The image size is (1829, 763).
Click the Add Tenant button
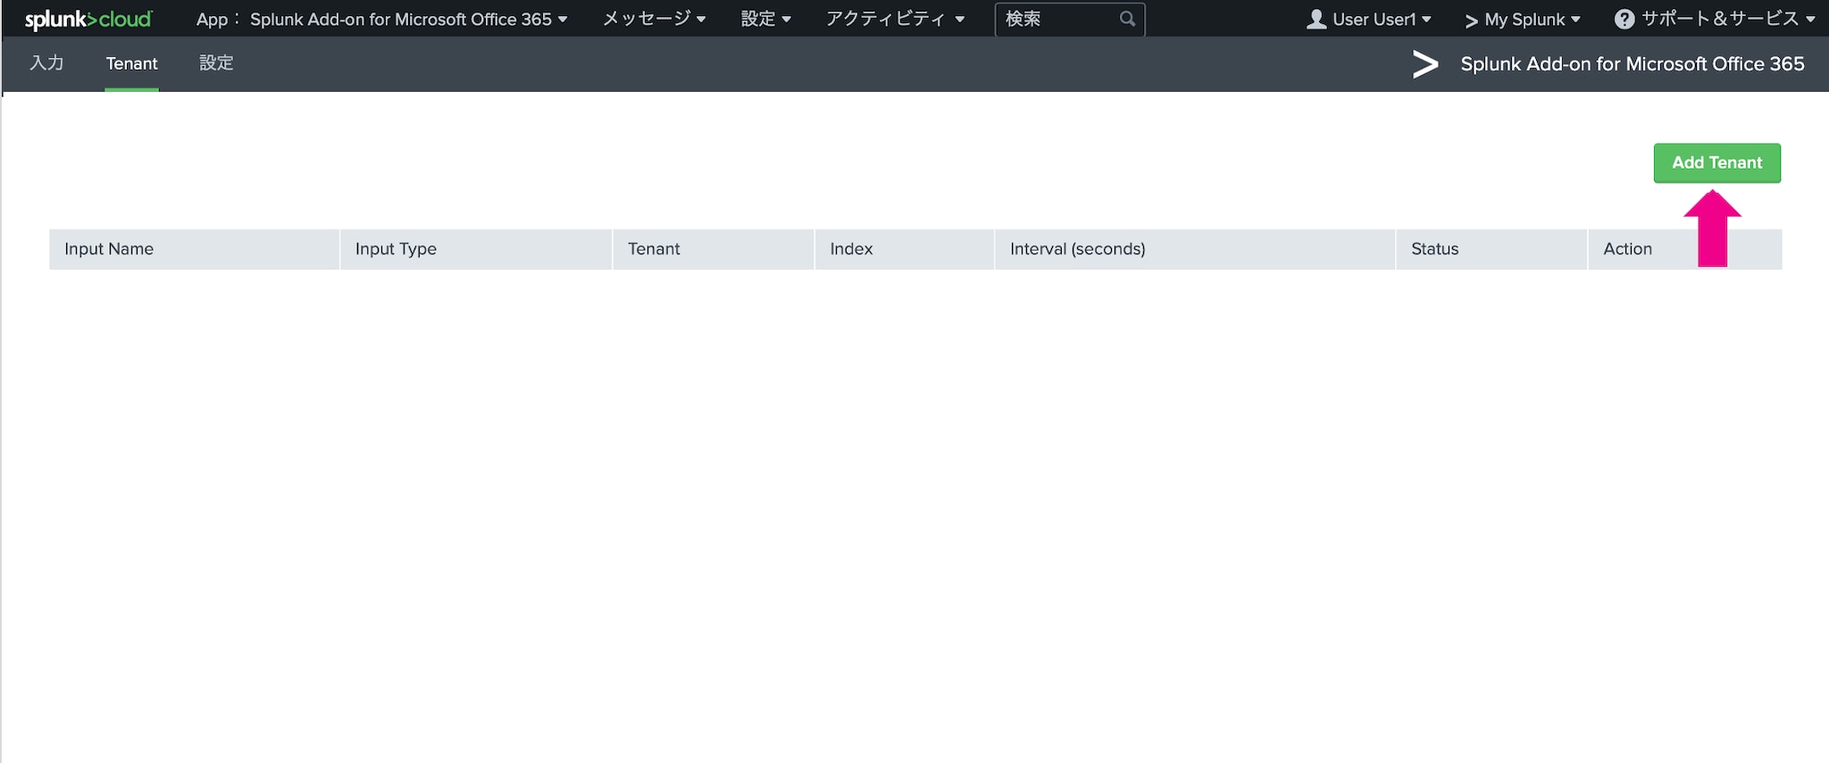(1716, 162)
